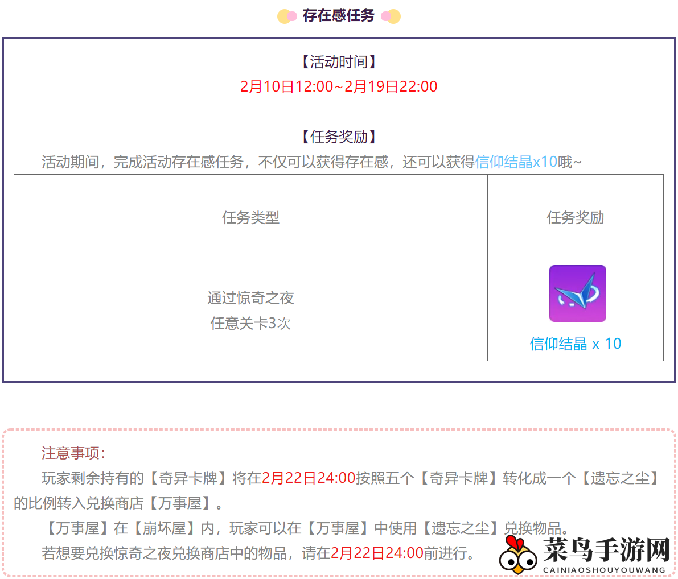
Task: Click the 的比例转入兑换商店【万事屋】 line
Action: click(x=118, y=503)
